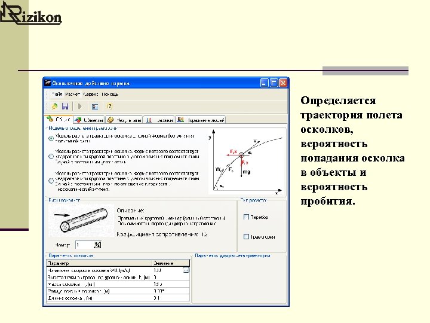Select the burst height above ground row
Image resolution: width=430 pixels, height=323 pixels.
pyautogui.click(x=118, y=278)
